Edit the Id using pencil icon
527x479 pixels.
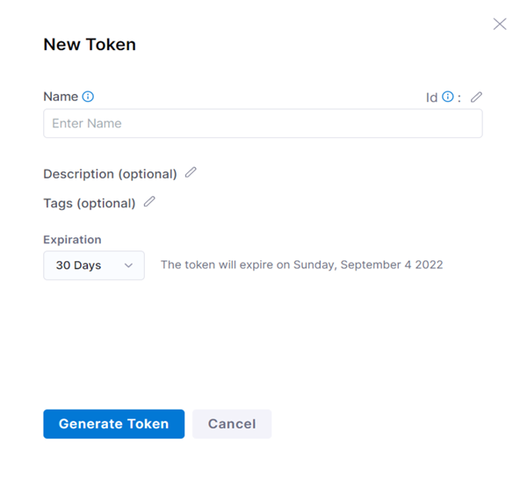(x=476, y=97)
